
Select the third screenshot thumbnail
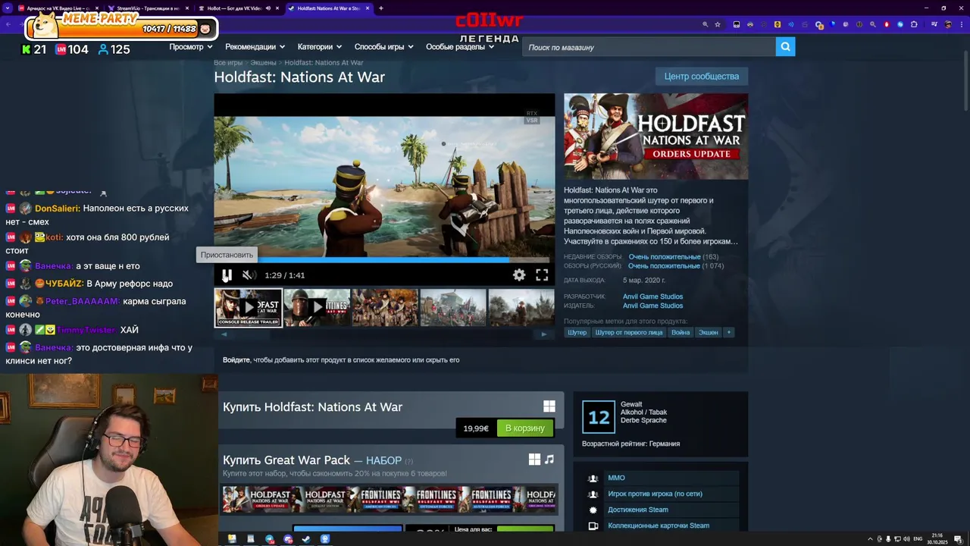pyautogui.click(x=385, y=307)
